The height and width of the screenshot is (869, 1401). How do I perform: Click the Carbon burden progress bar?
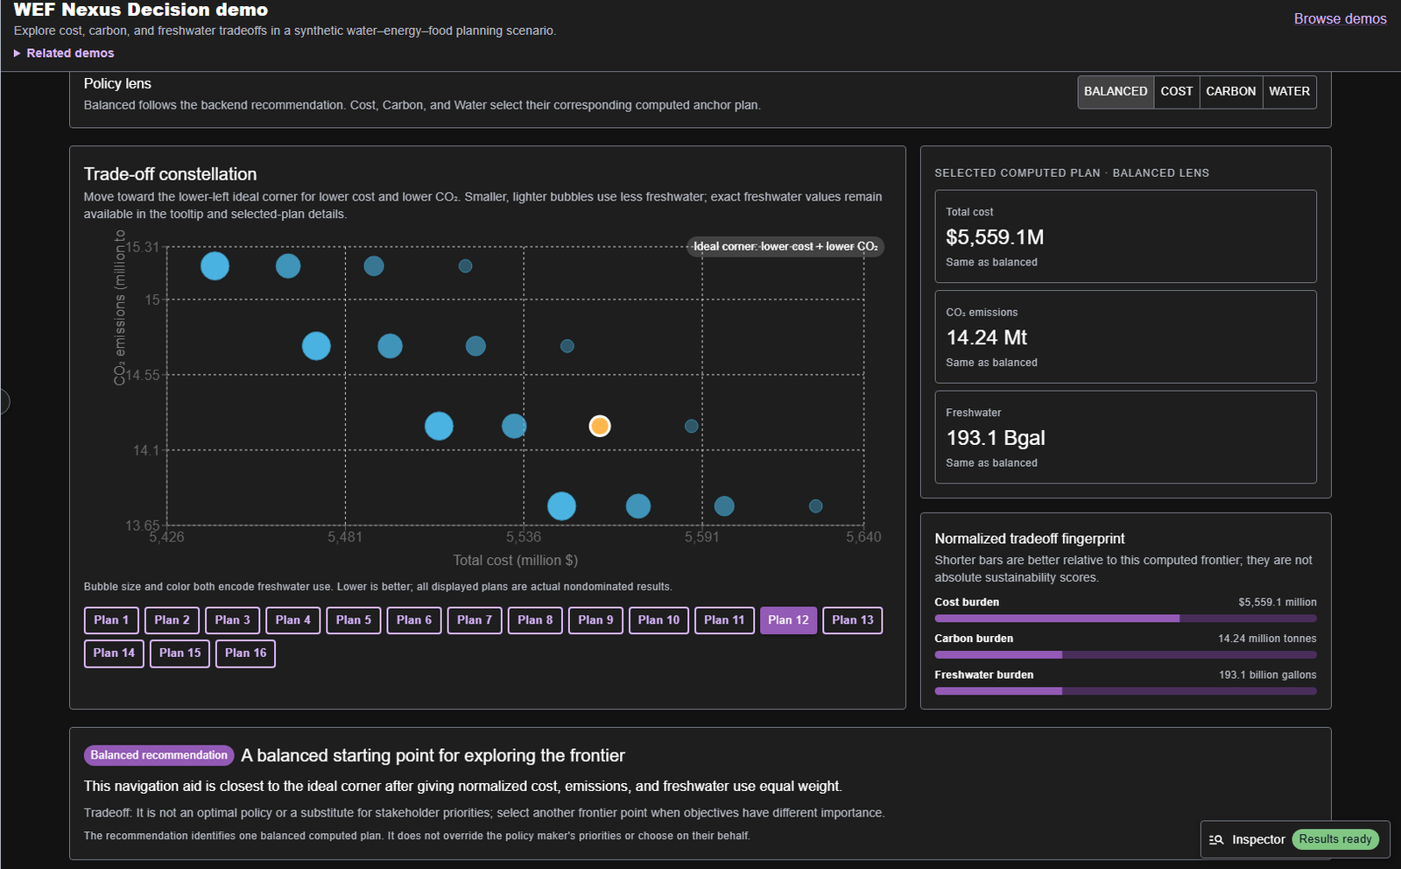tap(1125, 655)
